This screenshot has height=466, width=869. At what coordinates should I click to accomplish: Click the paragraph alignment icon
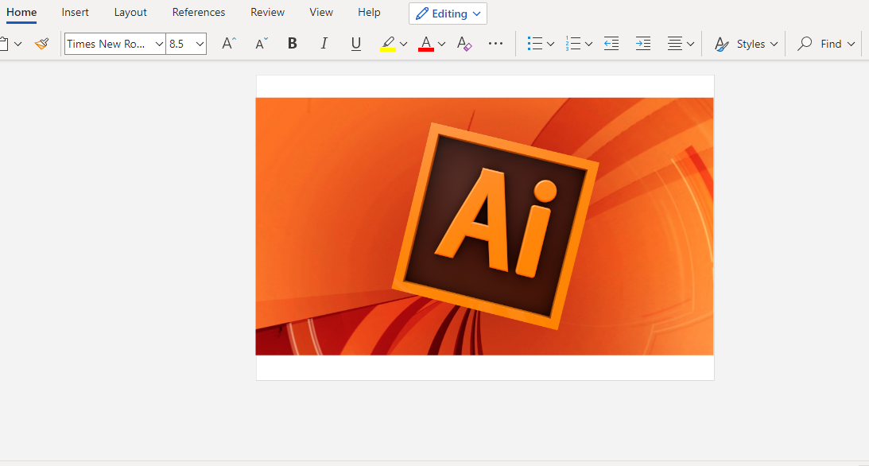click(674, 44)
